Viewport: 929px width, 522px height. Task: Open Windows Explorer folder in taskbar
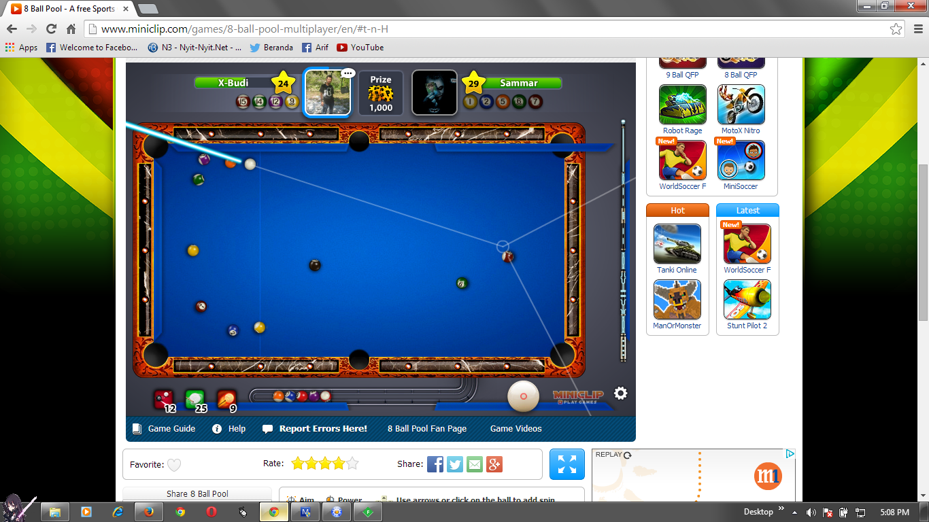(x=55, y=512)
